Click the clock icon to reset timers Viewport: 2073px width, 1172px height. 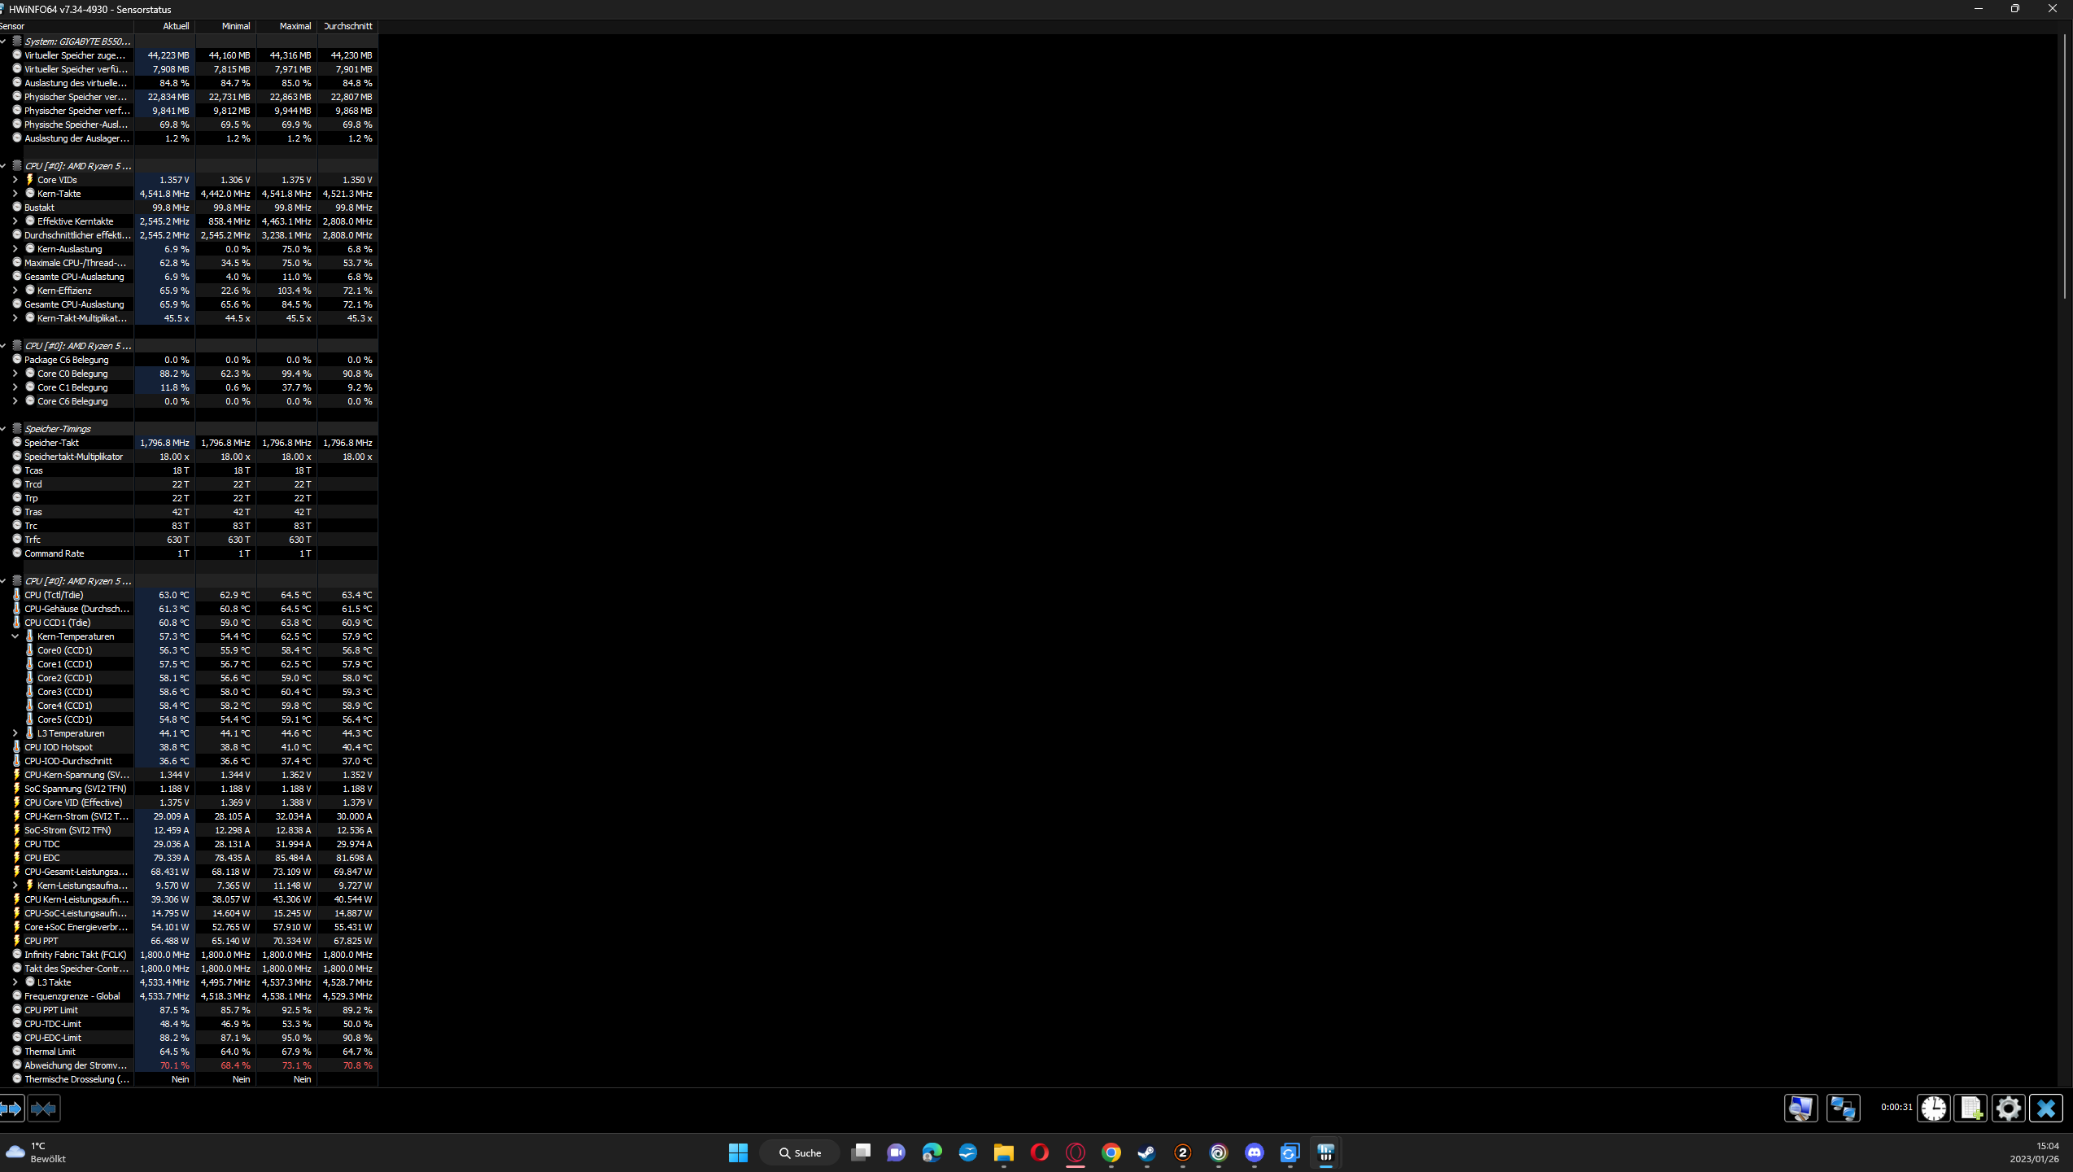pos(1934,1108)
